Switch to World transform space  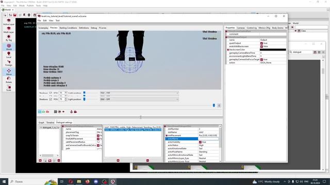pos(9,46)
